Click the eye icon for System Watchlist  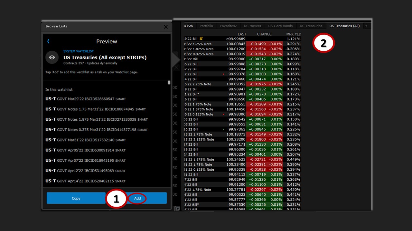coord(52,57)
